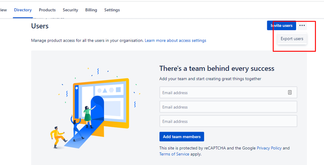324x165 pixels.
Task: Switch to the Products tab
Action: (47, 10)
